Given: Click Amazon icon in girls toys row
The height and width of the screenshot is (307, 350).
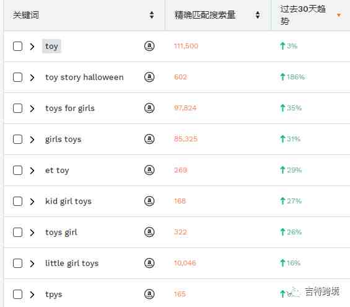Looking at the screenshot, I should click(x=149, y=139).
